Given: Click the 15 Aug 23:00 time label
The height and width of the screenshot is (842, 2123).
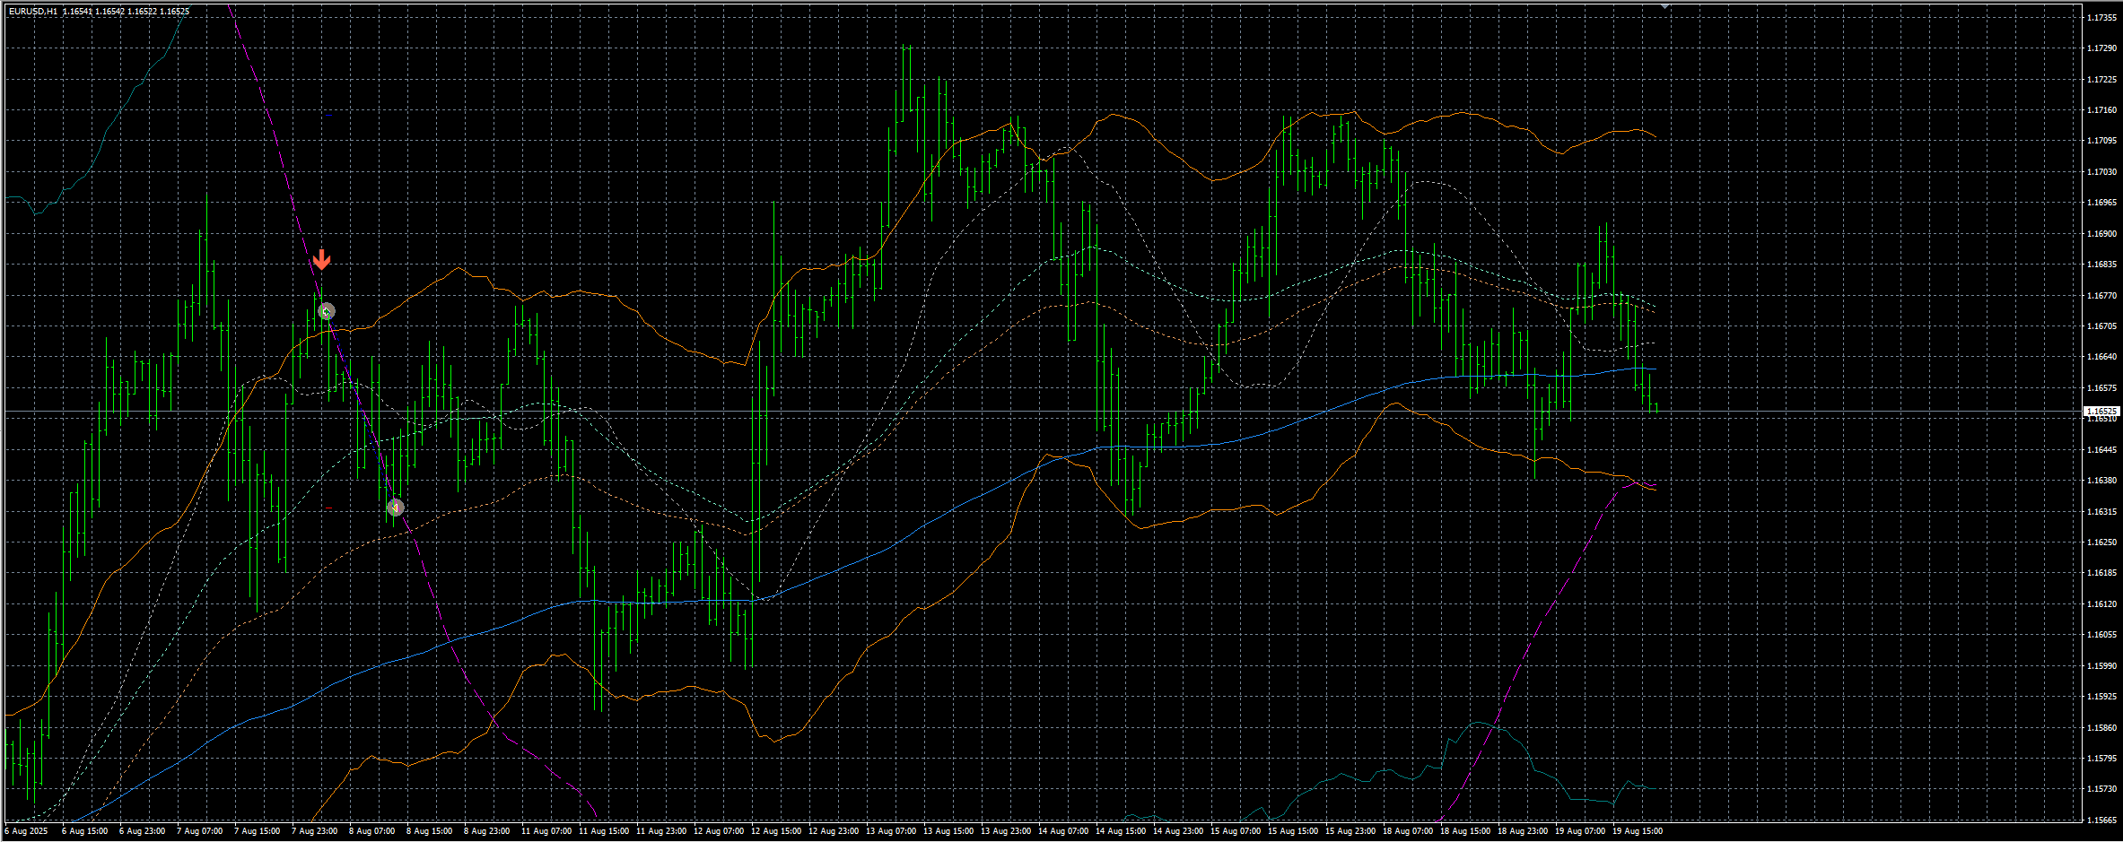Looking at the screenshot, I should (x=1350, y=831).
